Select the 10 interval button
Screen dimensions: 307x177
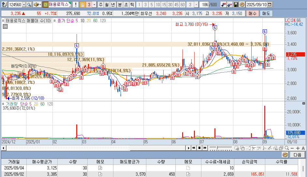coord(158,5)
